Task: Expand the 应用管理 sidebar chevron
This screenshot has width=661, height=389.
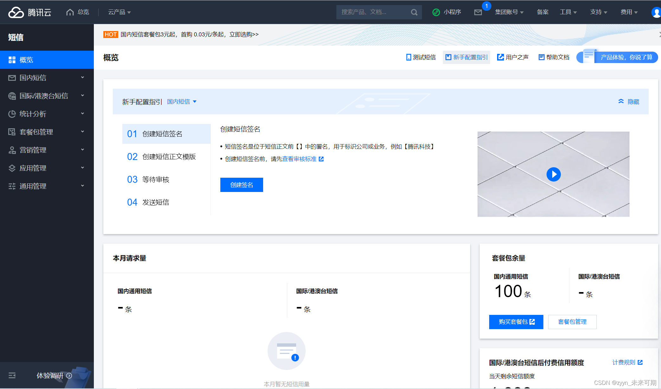Action: (x=82, y=168)
